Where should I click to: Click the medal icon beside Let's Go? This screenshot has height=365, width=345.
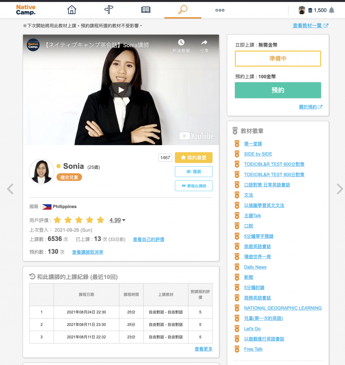(237, 329)
